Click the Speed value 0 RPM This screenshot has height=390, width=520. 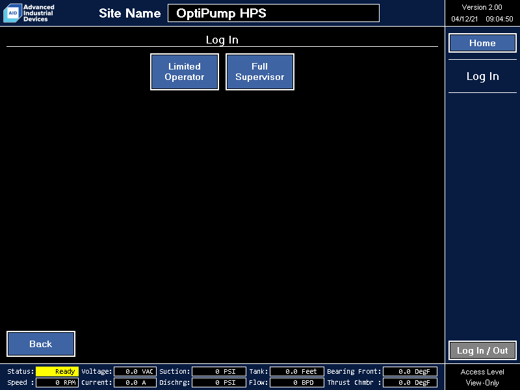(x=57, y=382)
